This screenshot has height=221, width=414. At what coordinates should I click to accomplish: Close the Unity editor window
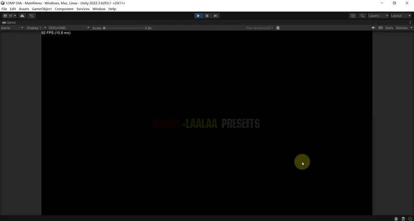coord(407,3)
